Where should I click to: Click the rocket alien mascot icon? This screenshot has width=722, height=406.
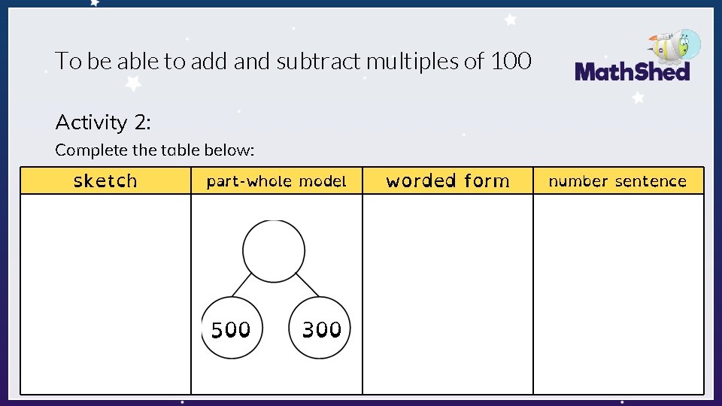[675, 46]
